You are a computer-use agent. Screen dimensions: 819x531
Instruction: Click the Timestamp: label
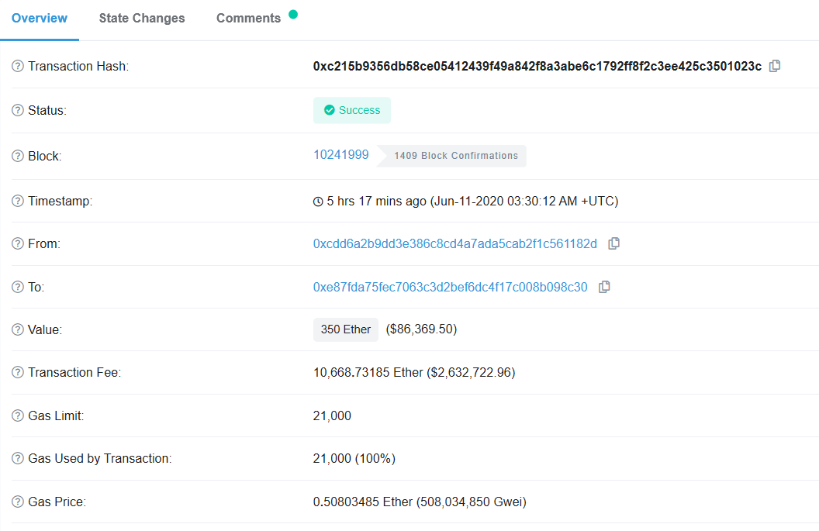tap(60, 201)
